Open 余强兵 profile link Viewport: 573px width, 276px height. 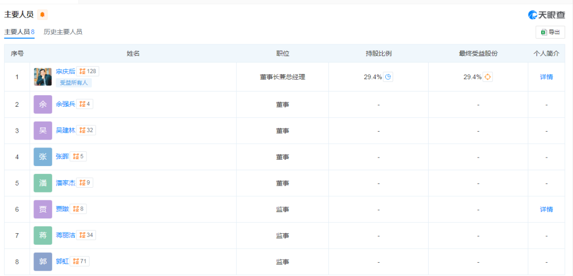point(65,104)
